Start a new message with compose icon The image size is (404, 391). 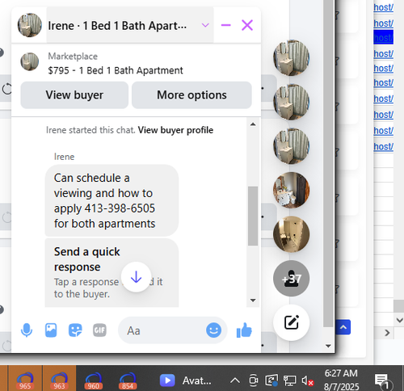click(x=292, y=322)
